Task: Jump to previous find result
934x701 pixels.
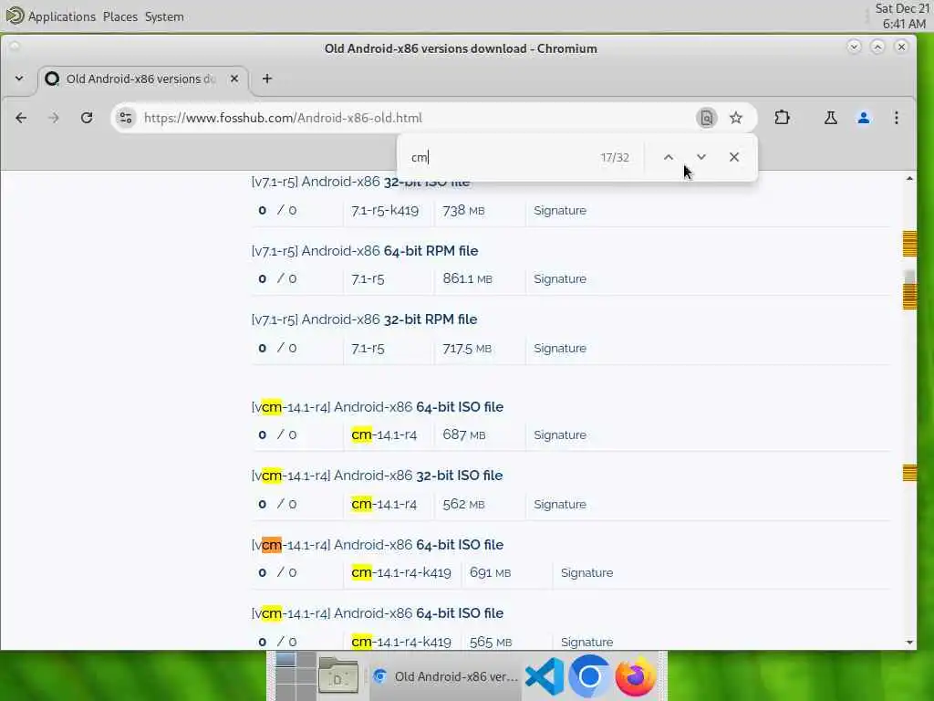Action: pyautogui.click(x=669, y=157)
